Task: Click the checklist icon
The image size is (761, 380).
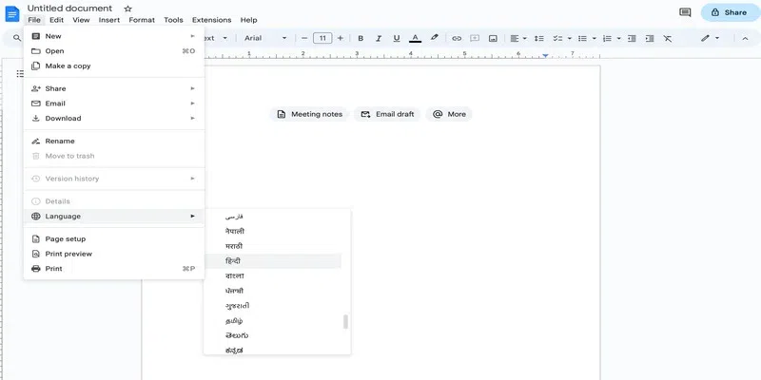Action: pyautogui.click(x=557, y=38)
